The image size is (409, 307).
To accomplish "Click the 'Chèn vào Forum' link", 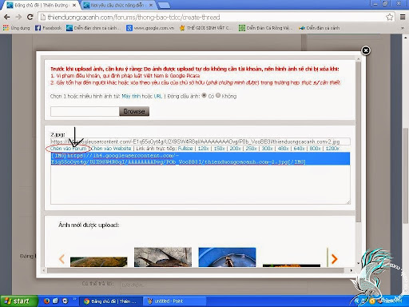I will pyautogui.click(x=69, y=149).
